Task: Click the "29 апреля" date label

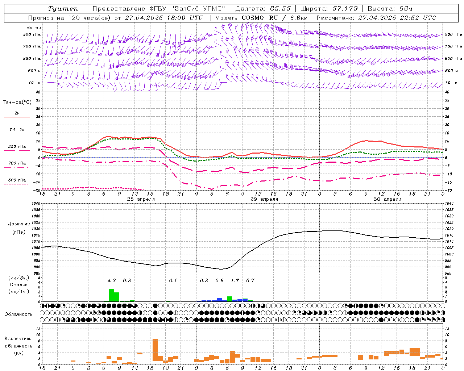Action: click(264, 199)
